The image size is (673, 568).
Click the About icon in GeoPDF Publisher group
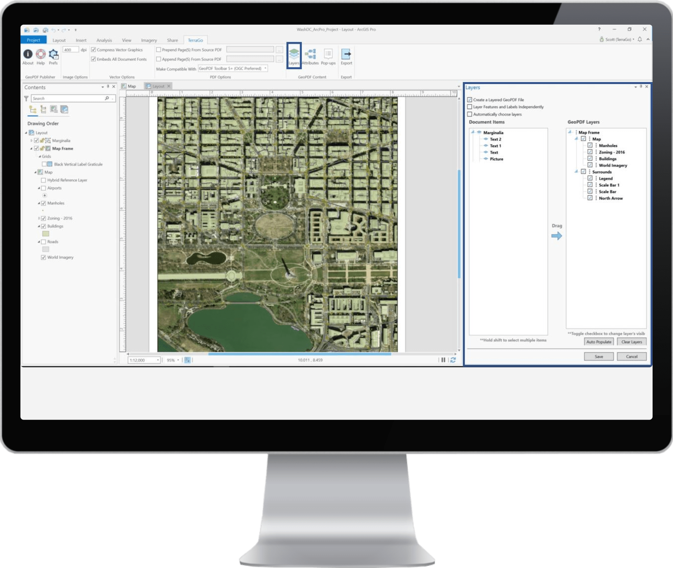pyautogui.click(x=28, y=55)
